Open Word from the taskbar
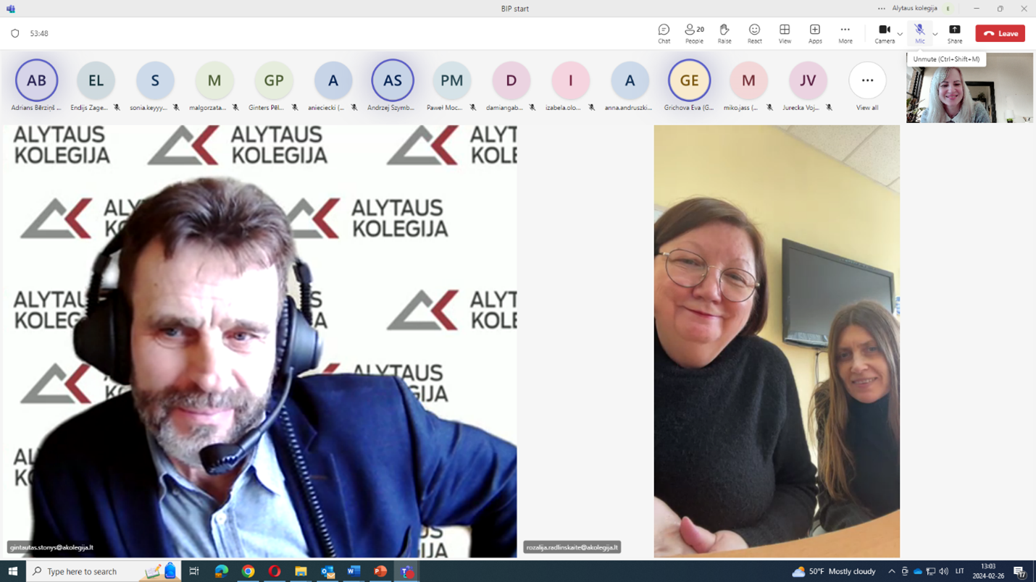 (x=354, y=571)
